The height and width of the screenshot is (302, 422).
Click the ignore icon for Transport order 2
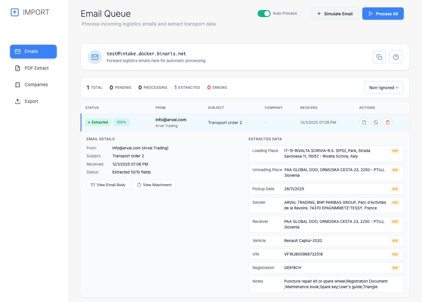pyautogui.click(x=376, y=122)
